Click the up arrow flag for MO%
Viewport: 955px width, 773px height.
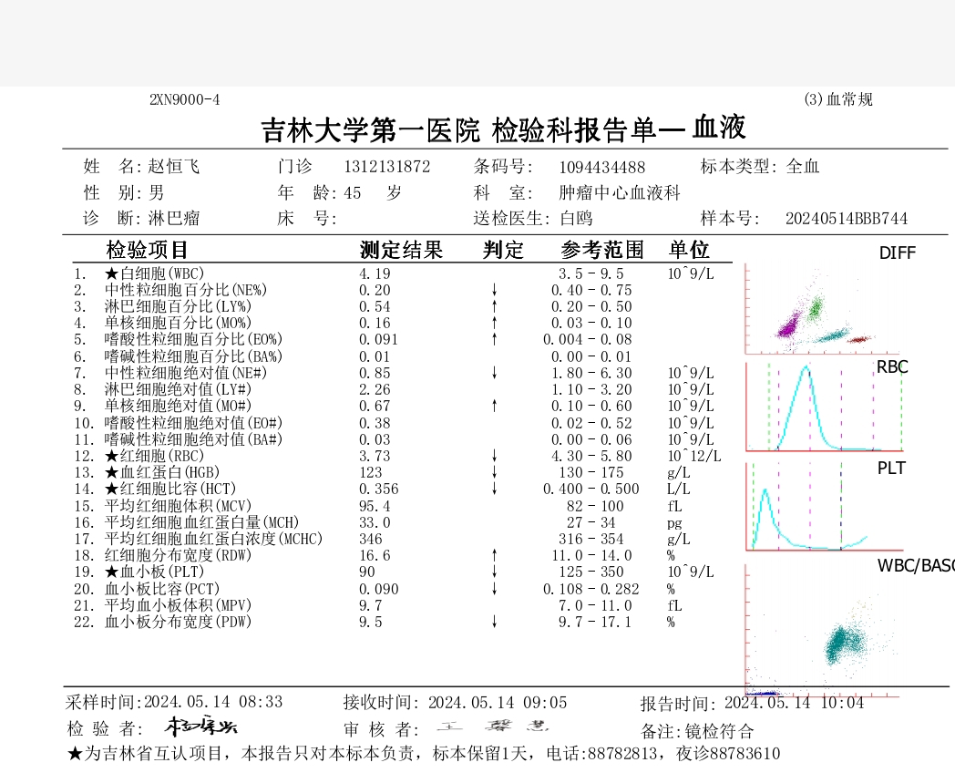click(495, 323)
